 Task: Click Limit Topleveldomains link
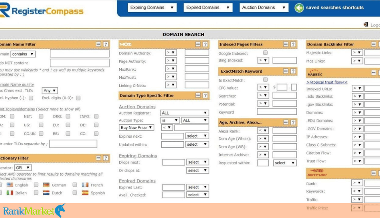(17, 109)
